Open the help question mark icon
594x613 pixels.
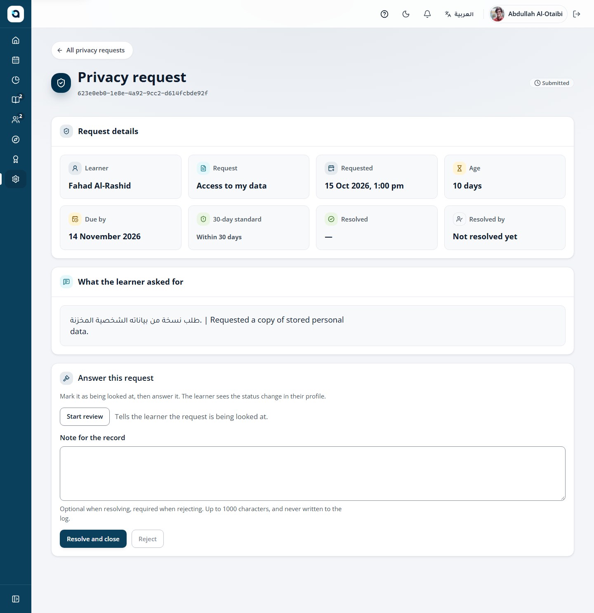click(x=384, y=14)
